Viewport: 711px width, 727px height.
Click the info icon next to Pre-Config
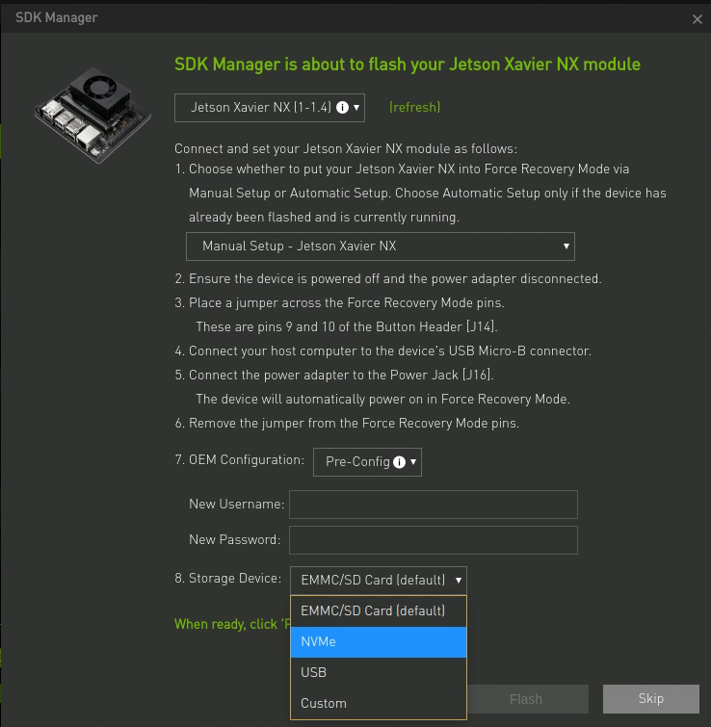(x=399, y=462)
